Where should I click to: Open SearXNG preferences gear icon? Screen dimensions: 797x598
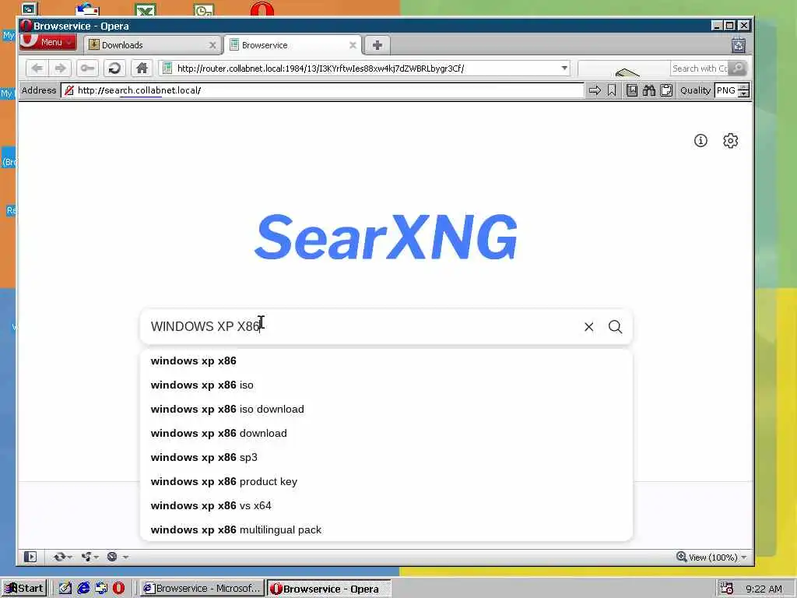(x=730, y=141)
